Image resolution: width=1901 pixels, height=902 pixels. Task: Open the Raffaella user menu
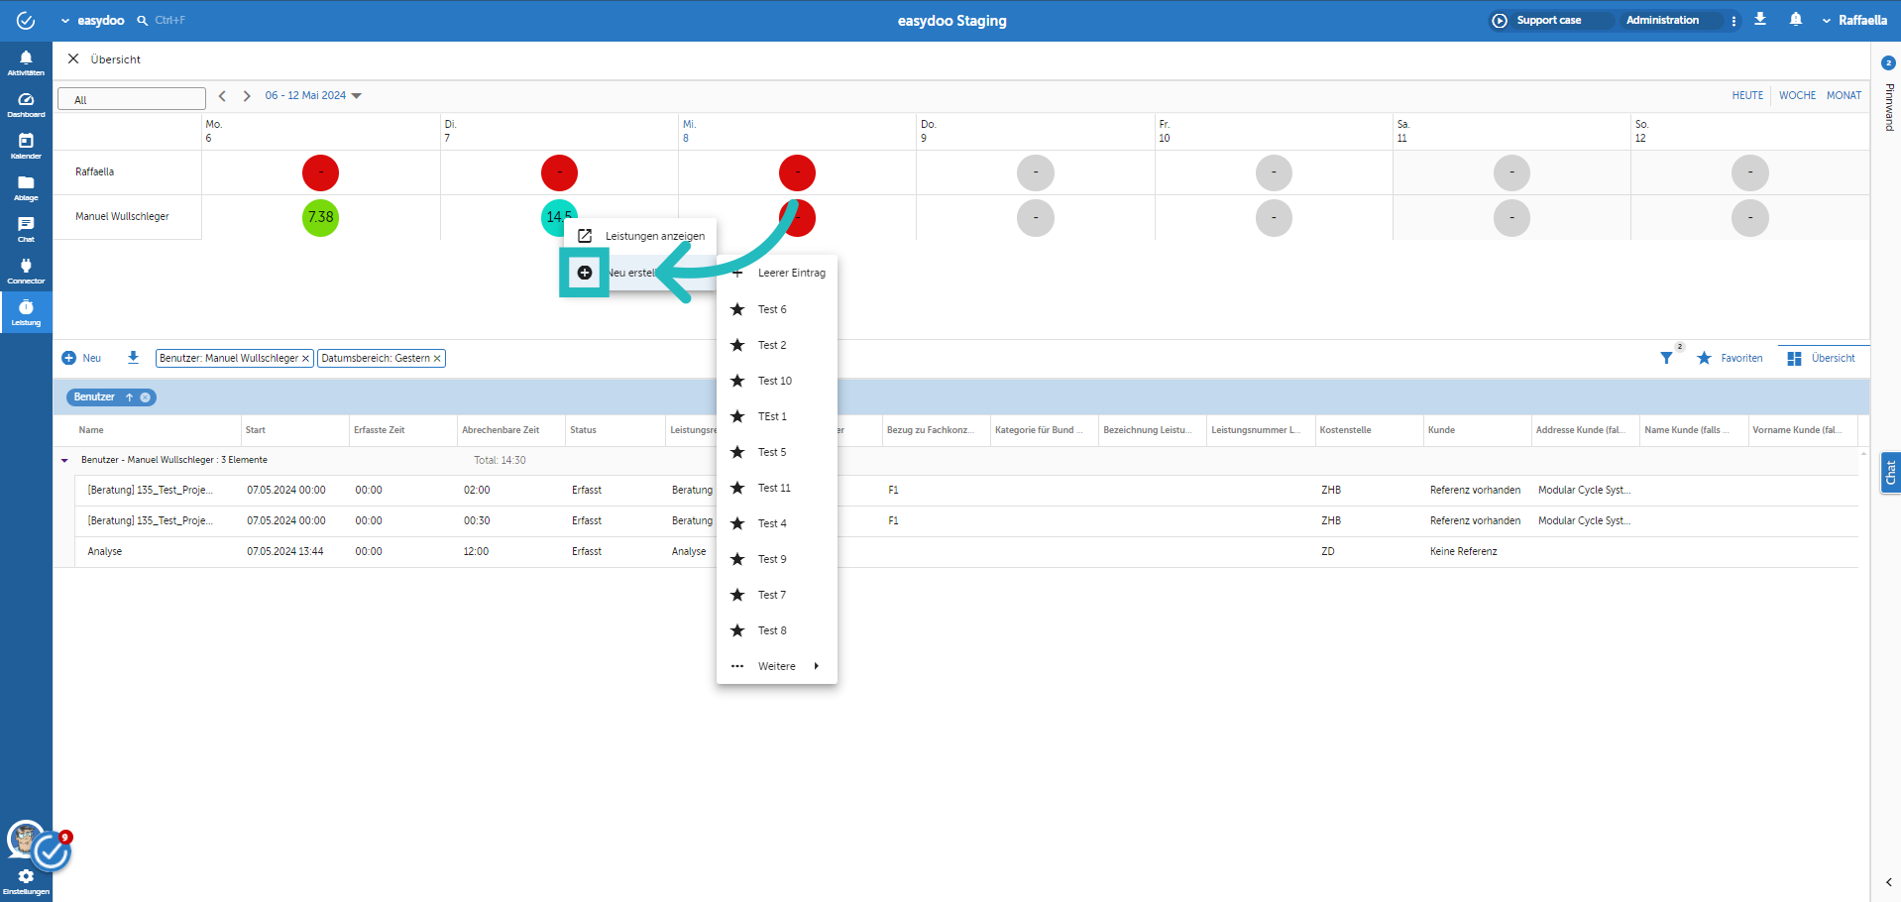click(x=1853, y=20)
